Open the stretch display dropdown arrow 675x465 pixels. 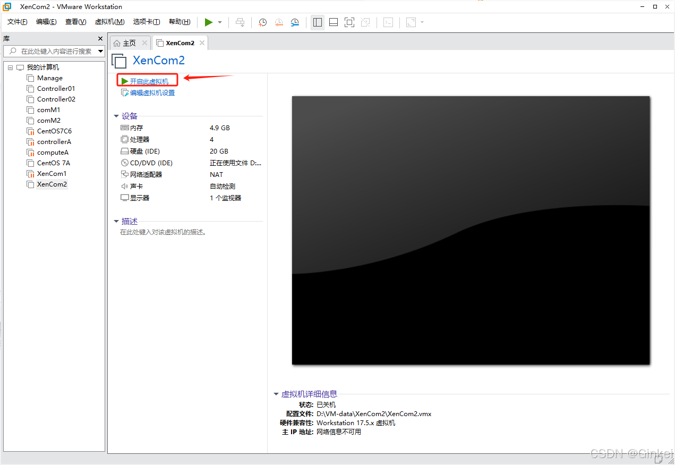tap(422, 22)
